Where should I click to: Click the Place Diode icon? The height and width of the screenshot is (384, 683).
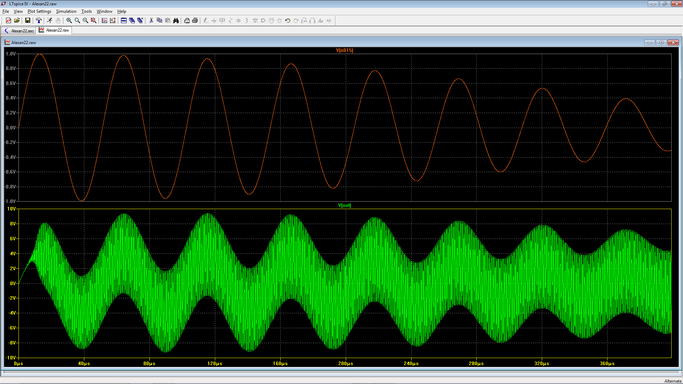(255, 21)
